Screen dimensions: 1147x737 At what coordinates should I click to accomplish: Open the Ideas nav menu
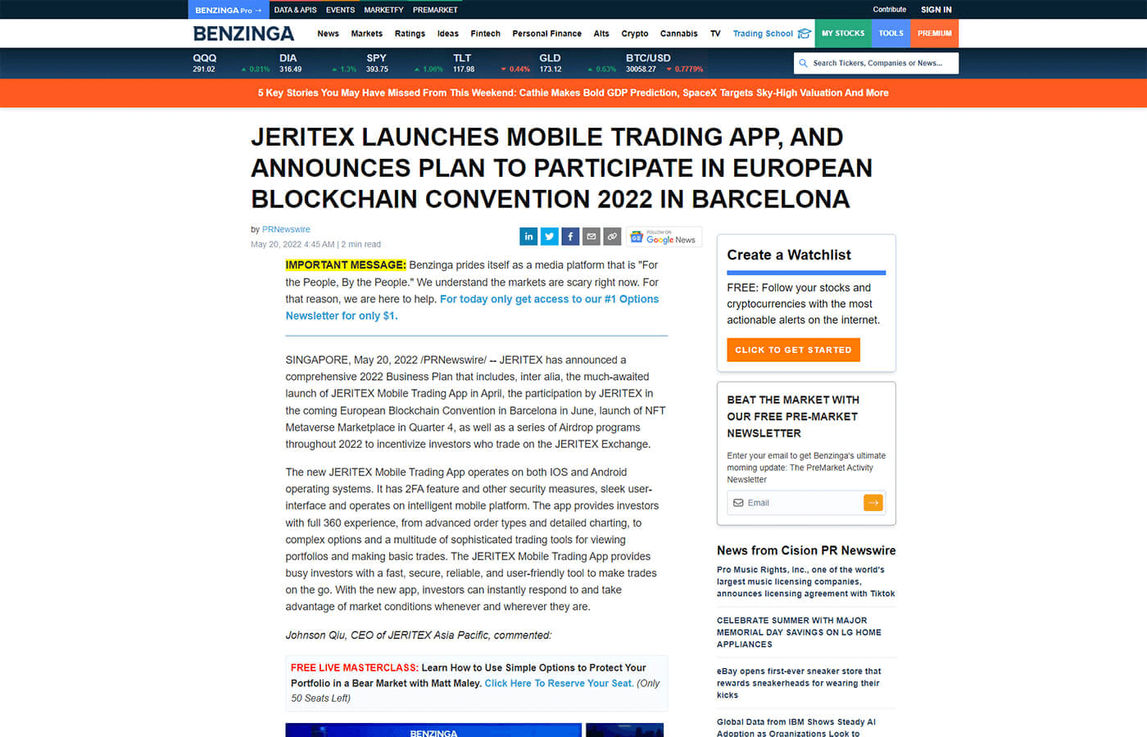pos(448,34)
